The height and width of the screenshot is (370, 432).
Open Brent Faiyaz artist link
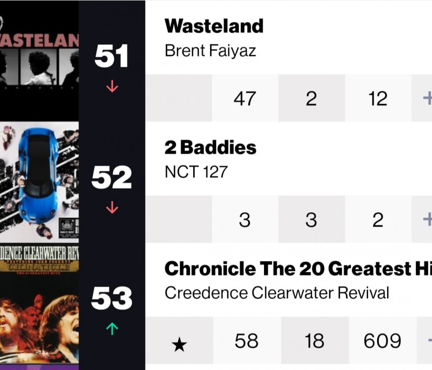pos(210,51)
